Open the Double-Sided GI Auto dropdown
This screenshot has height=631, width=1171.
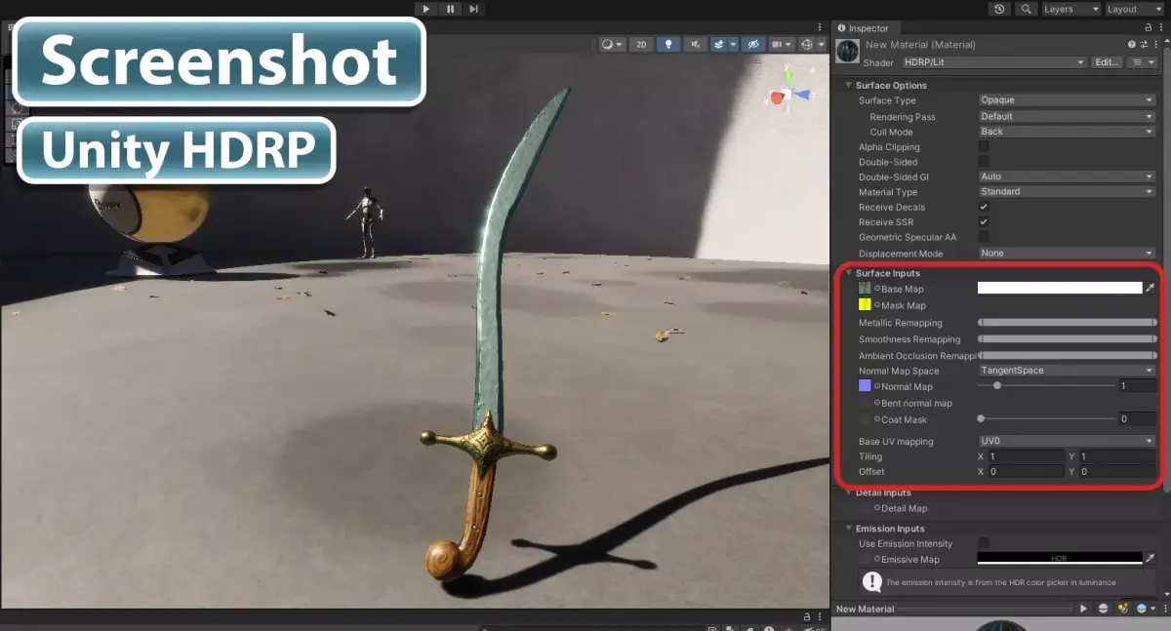(1067, 177)
